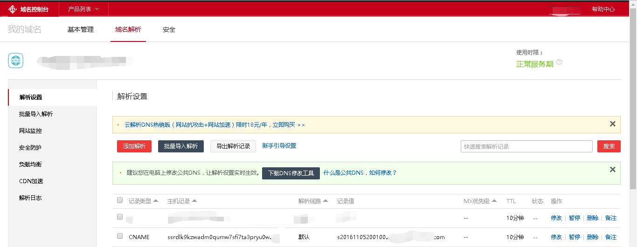Image resolution: width=637 pixels, height=247 pixels.
Task: Sort by MX优先级 column
Action: (480, 201)
